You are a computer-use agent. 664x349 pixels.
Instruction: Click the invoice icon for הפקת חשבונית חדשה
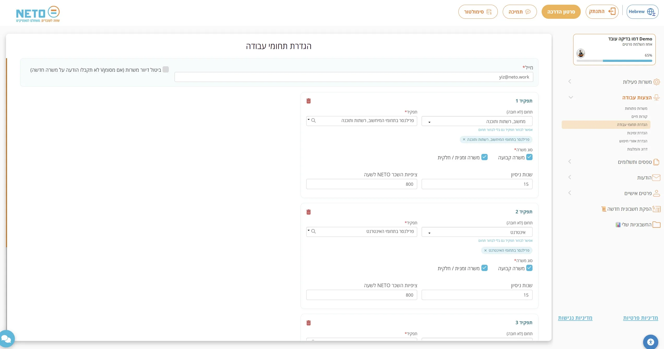(x=656, y=209)
